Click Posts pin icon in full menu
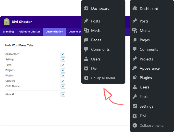Screen dimensions: 174x132 135,21
